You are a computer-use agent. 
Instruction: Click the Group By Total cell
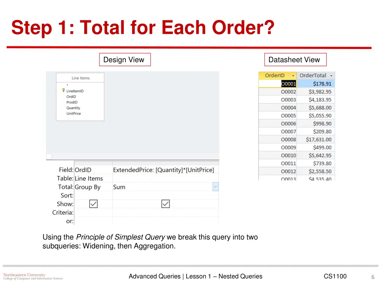[93, 187]
